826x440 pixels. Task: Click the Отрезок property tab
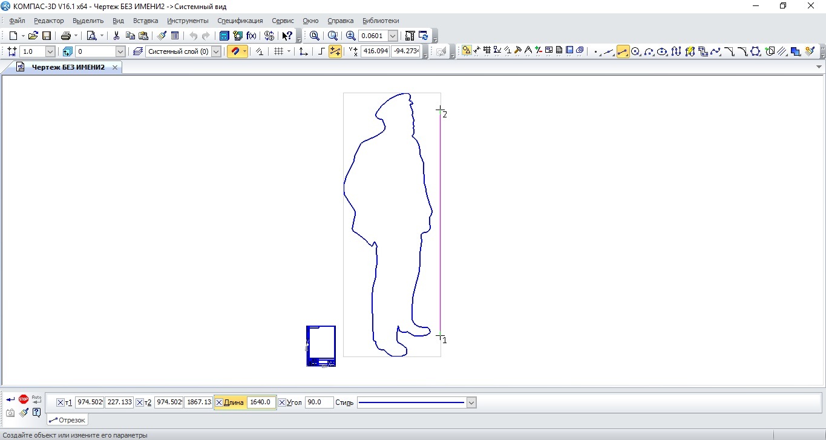point(67,420)
